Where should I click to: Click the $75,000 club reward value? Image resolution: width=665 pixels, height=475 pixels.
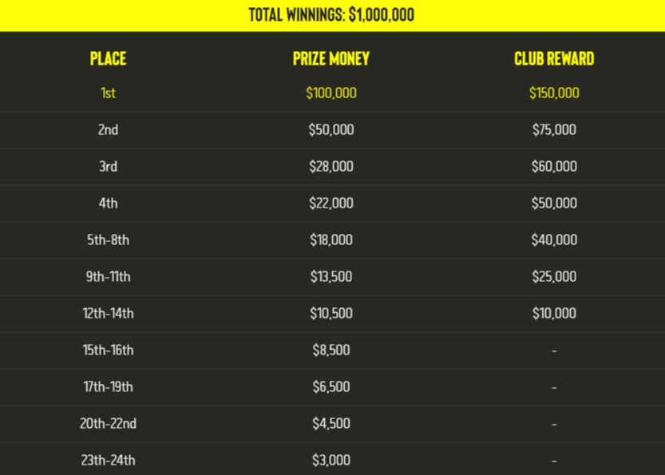click(x=554, y=130)
